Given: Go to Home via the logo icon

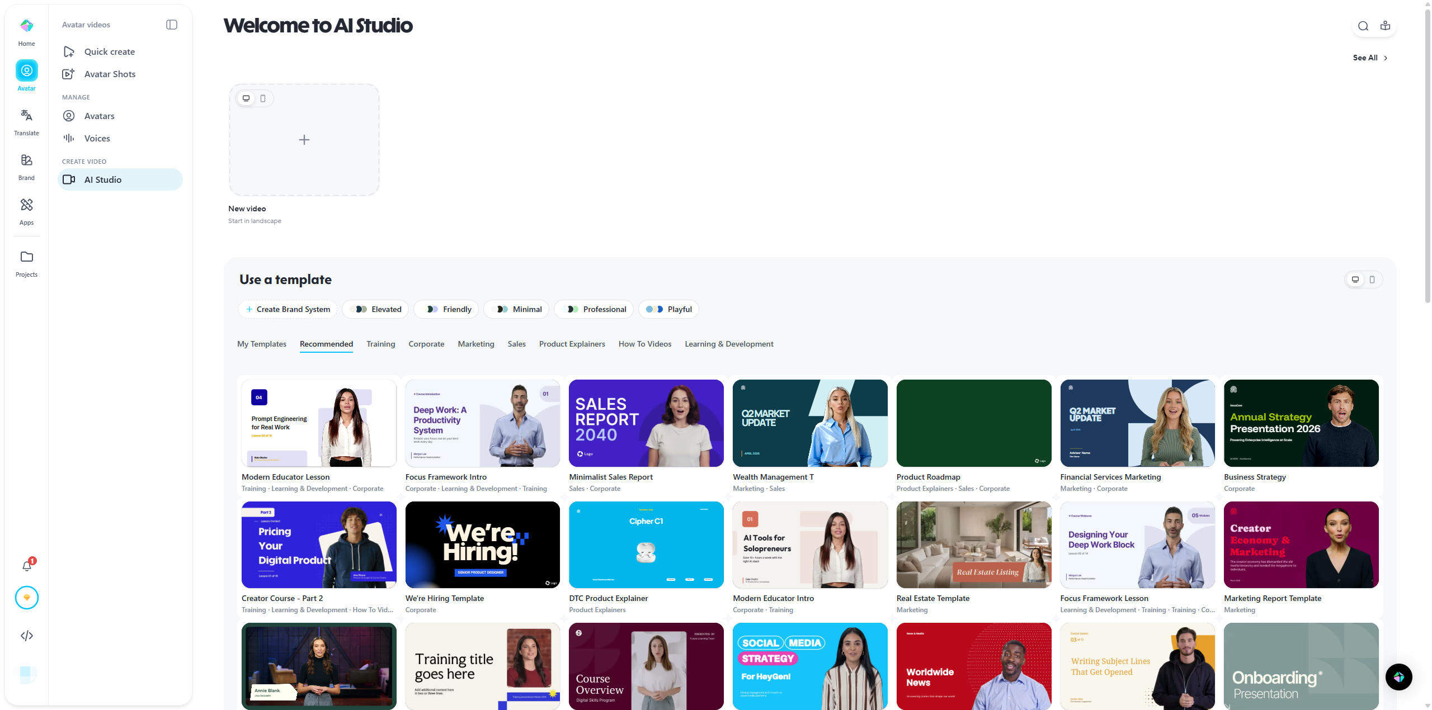Looking at the screenshot, I should (26, 26).
